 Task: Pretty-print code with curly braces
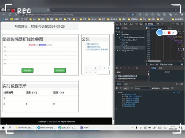click(x=147, y=64)
